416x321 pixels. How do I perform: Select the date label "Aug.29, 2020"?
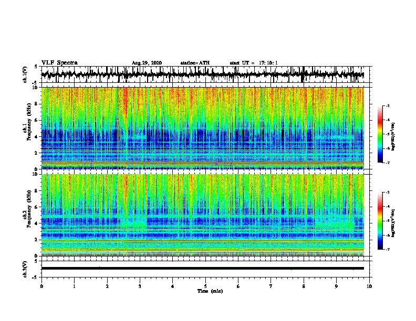point(147,63)
